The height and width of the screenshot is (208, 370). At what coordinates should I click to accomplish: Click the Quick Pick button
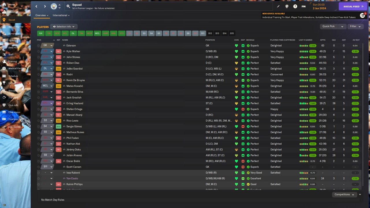(328, 26)
